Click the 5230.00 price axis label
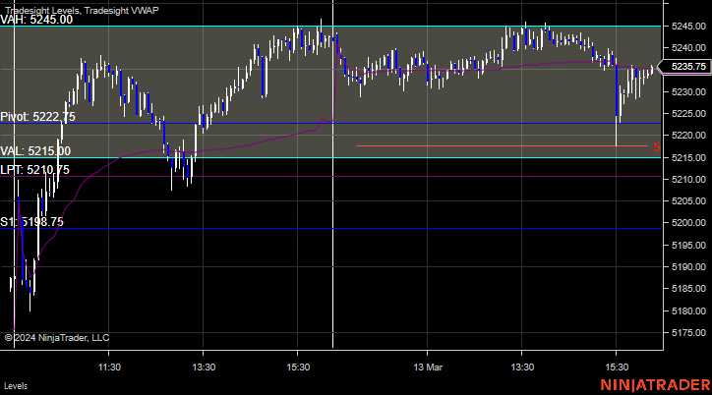The height and width of the screenshot is (395, 712). click(x=688, y=92)
